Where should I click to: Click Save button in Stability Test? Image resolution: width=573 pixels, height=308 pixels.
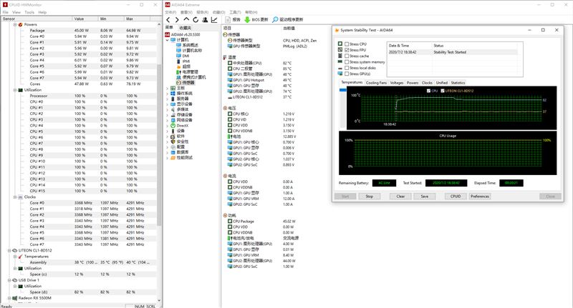click(x=424, y=197)
